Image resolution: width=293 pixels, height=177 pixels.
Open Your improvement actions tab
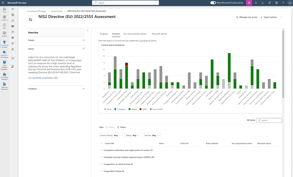click(135, 34)
